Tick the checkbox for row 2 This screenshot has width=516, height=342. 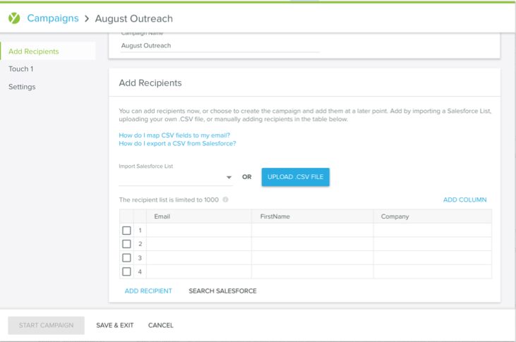pyautogui.click(x=126, y=244)
